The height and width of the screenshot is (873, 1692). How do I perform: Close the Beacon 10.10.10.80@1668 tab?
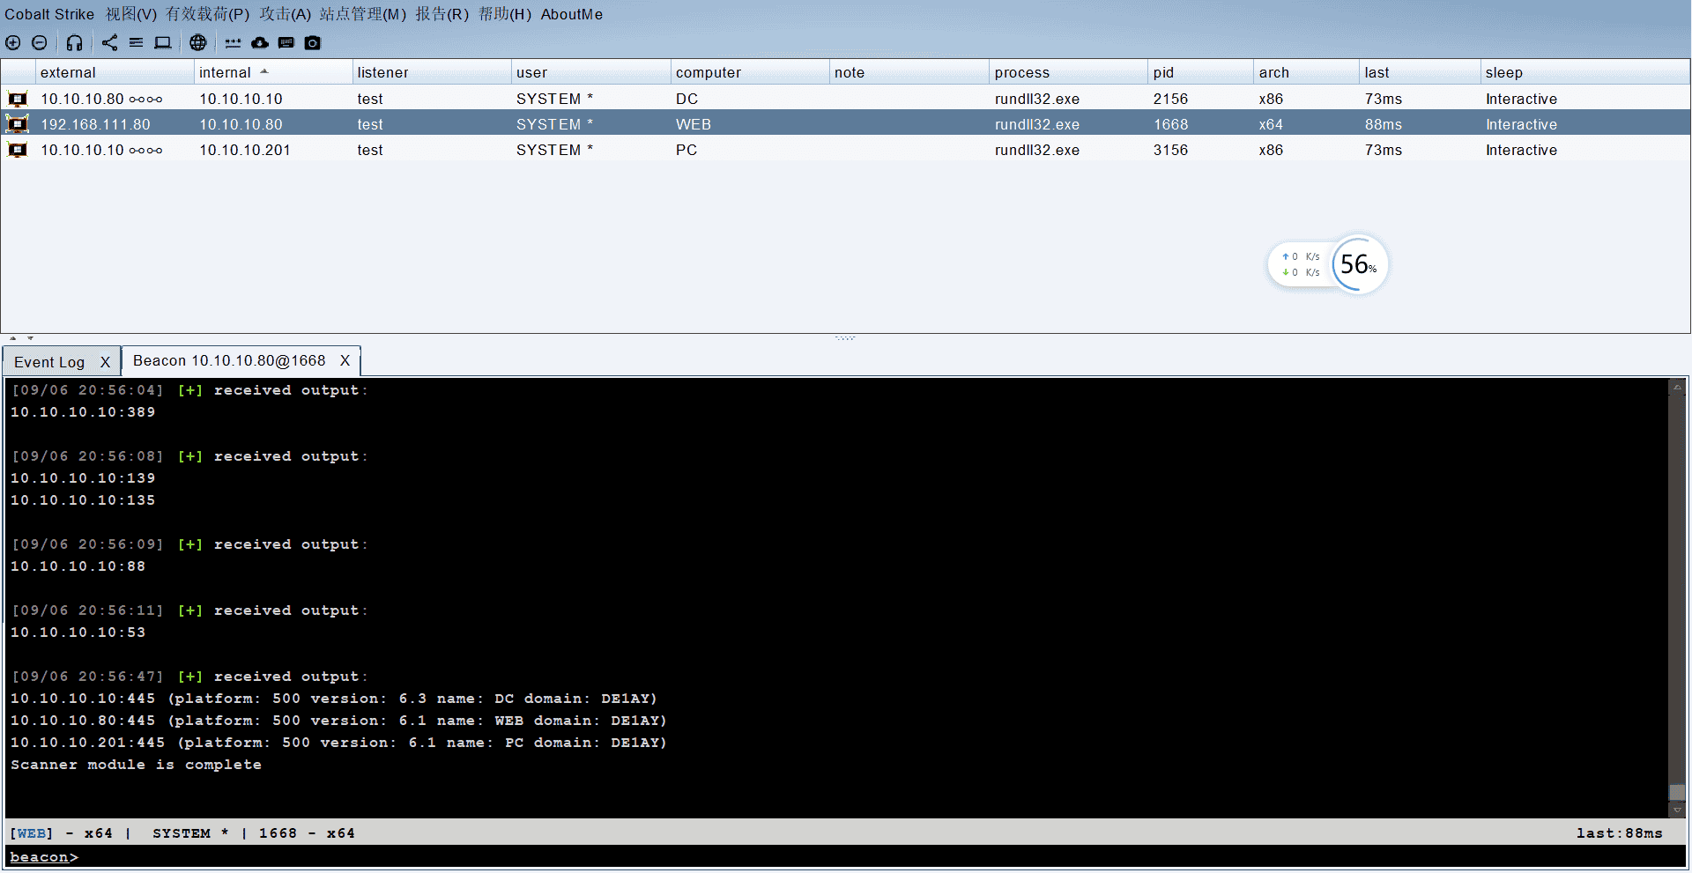[345, 360]
